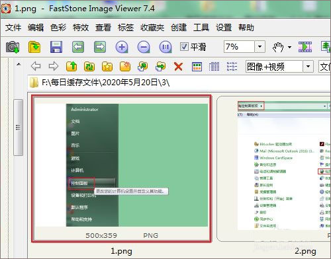This screenshot has width=331, height=259.
Task: Select the hand pan tool
Action: click(278, 47)
